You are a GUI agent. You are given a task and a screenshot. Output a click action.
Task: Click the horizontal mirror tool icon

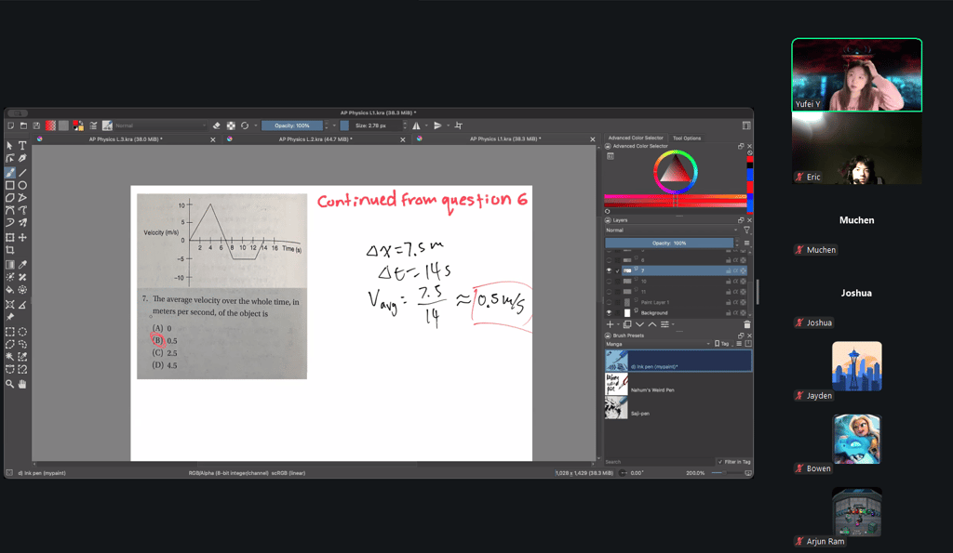click(416, 125)
